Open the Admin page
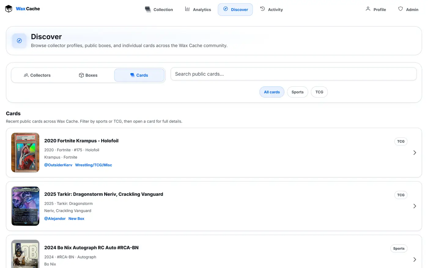Viewport: 428px width, 268px height. [408, 9]
